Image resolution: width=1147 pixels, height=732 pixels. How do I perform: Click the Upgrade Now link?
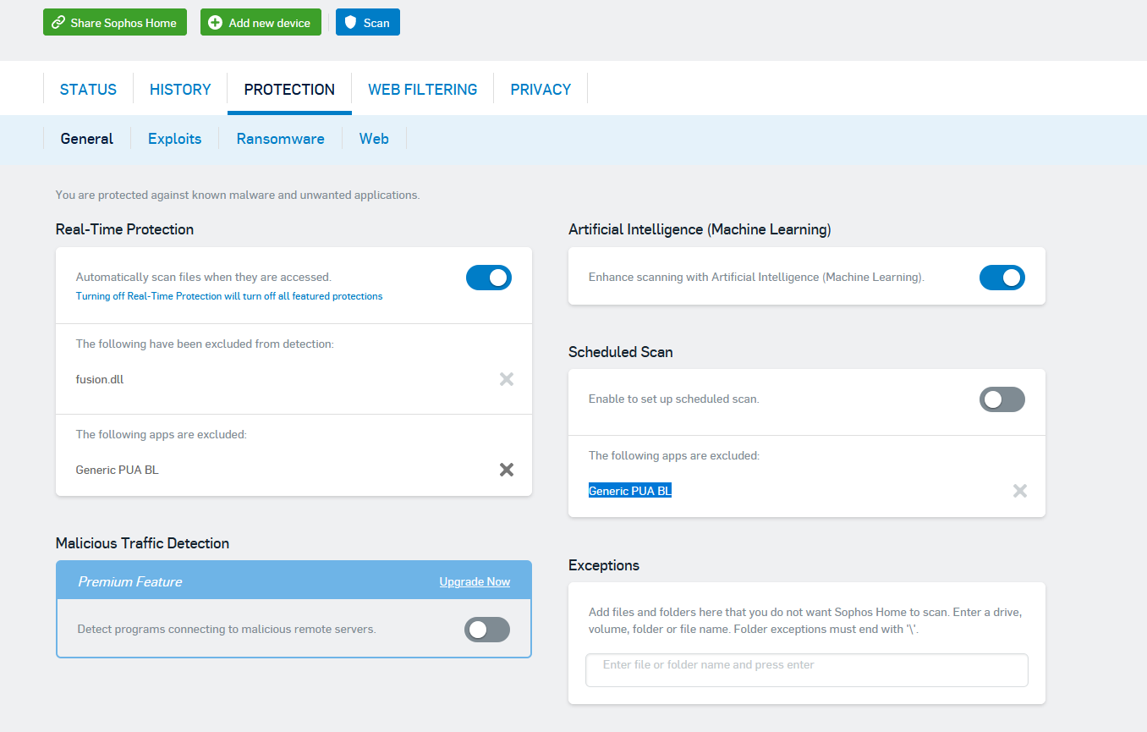475,582
